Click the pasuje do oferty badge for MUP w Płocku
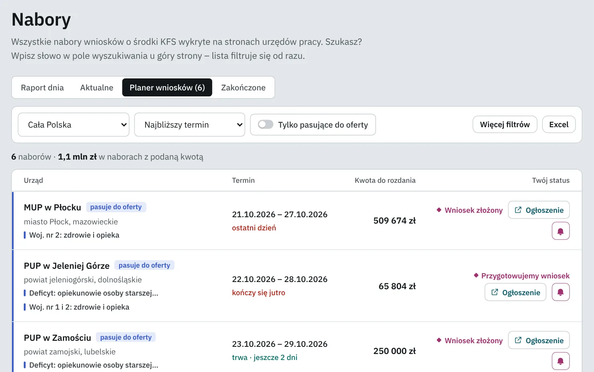Screen dimensions: 594x372 click(x=116, y=207)
